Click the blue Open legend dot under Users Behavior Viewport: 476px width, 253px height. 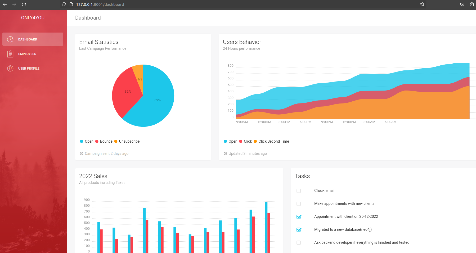[x=225, y=141]
